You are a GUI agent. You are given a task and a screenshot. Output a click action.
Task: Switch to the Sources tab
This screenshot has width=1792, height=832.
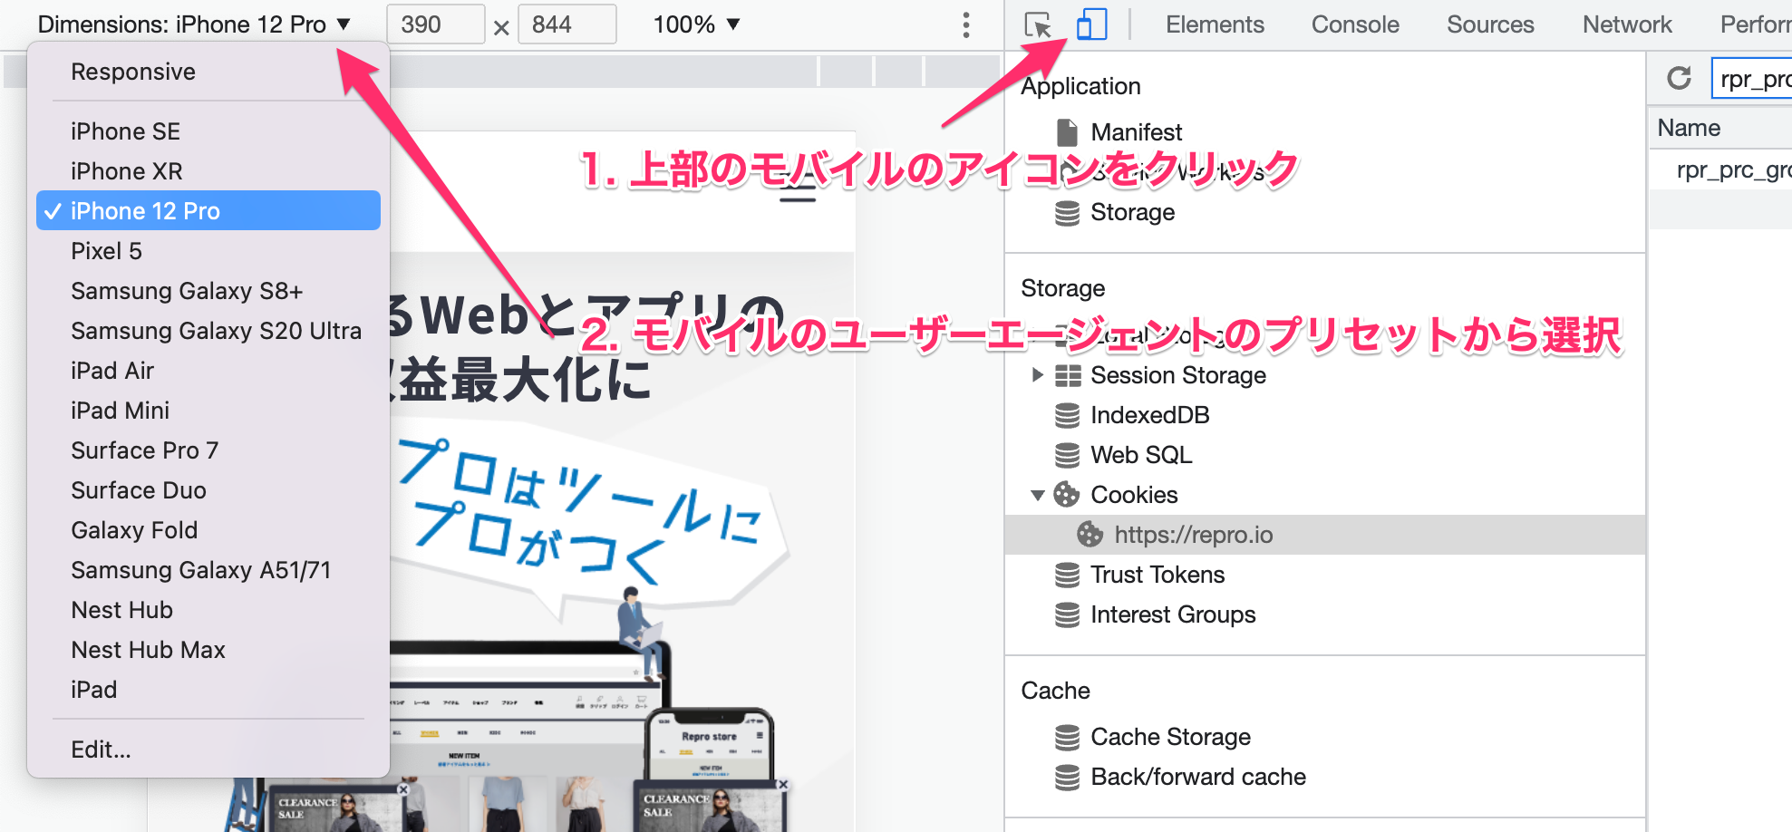tap(1490, 24)
